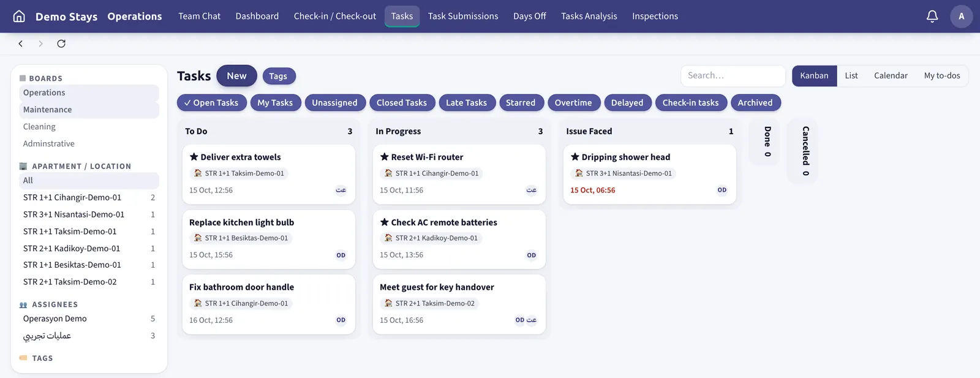Screen dimensions: 980x378
Task: Open the Dashboard menu
Action: (257, 17)
